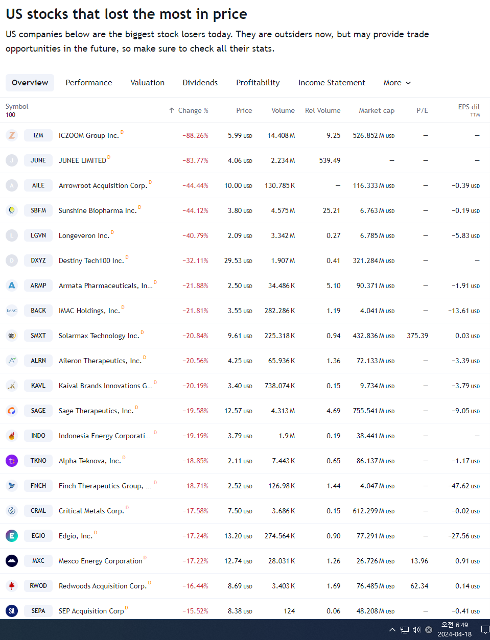Click the RWOD ticker badge
Viewport: 490px width, 640px height.
(38, 586)
